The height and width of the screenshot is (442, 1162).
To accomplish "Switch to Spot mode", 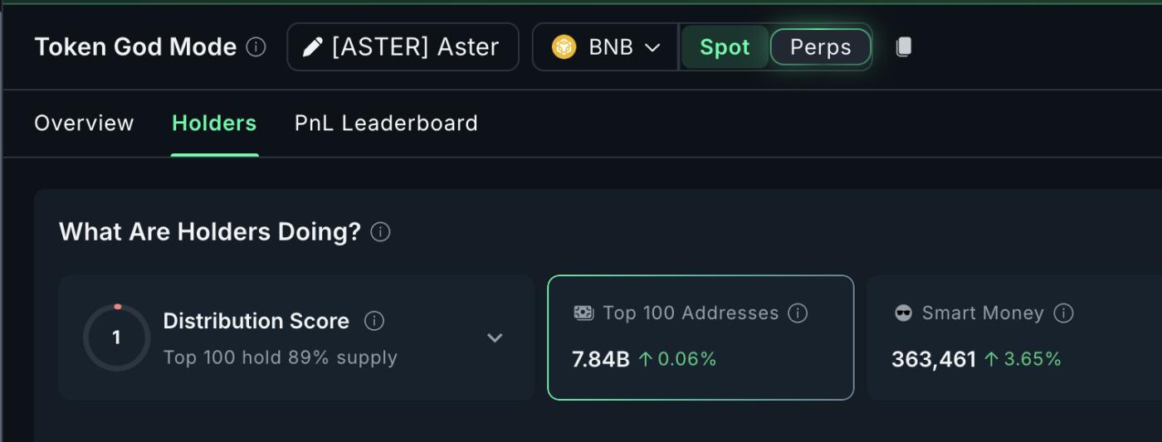I will point(724,47).
